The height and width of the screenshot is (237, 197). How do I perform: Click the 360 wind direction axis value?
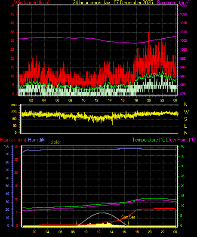(x=14, y=105)
